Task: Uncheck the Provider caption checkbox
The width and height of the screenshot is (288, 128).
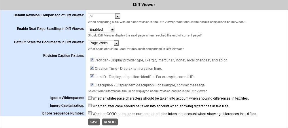Action: coord(92,60)
